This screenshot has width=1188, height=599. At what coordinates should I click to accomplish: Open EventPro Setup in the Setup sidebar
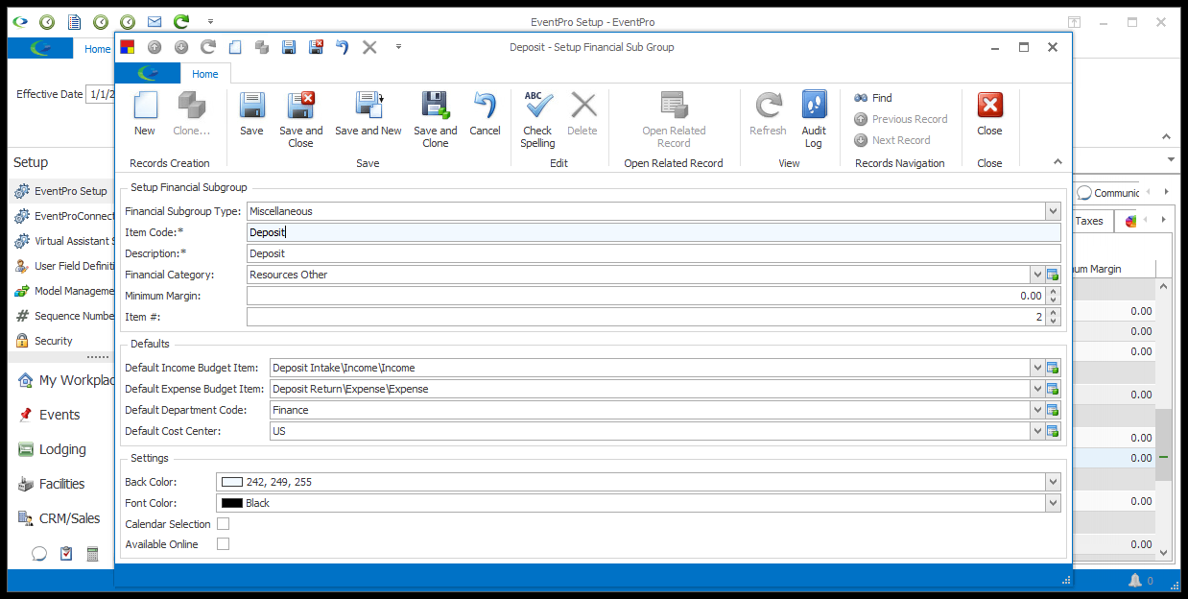61,191
